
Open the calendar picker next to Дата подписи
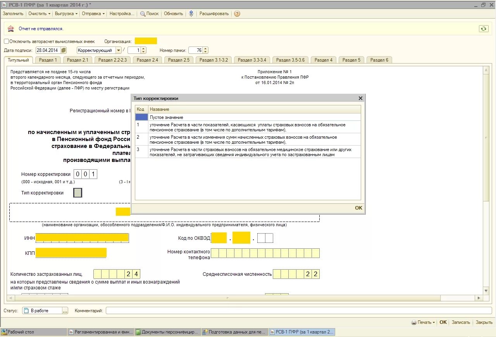pyautogui.click(x=64, y=50)
